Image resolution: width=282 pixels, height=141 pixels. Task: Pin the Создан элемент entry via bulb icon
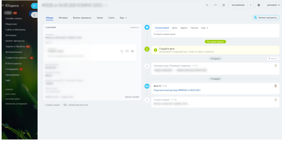tap(275, 100)
